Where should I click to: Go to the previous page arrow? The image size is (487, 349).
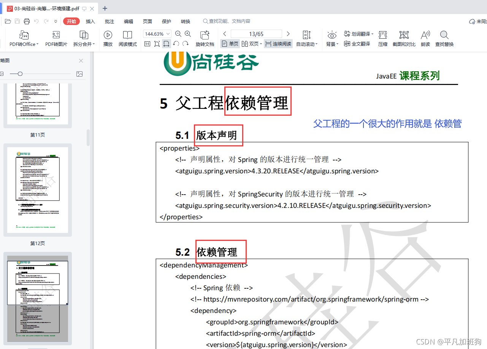[225, 34]
